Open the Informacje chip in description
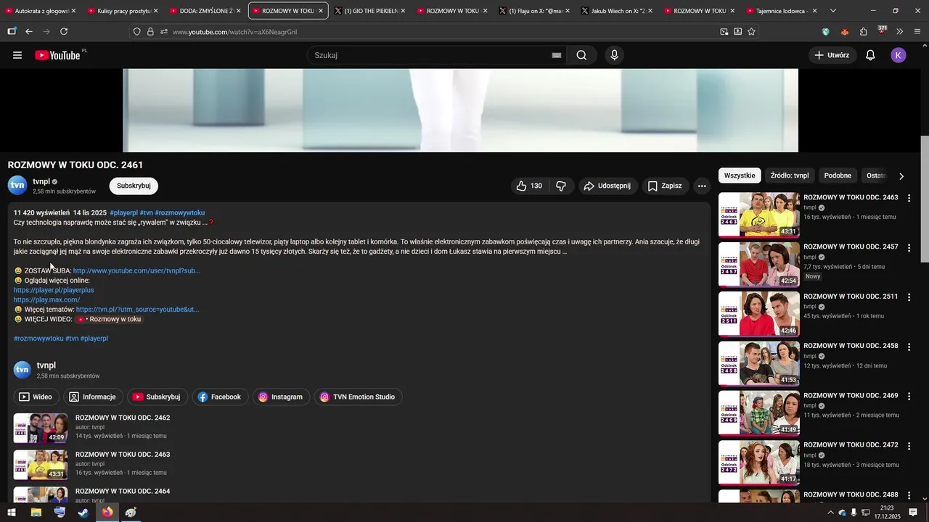Screen dimensions: 929x522 point(93,397)
